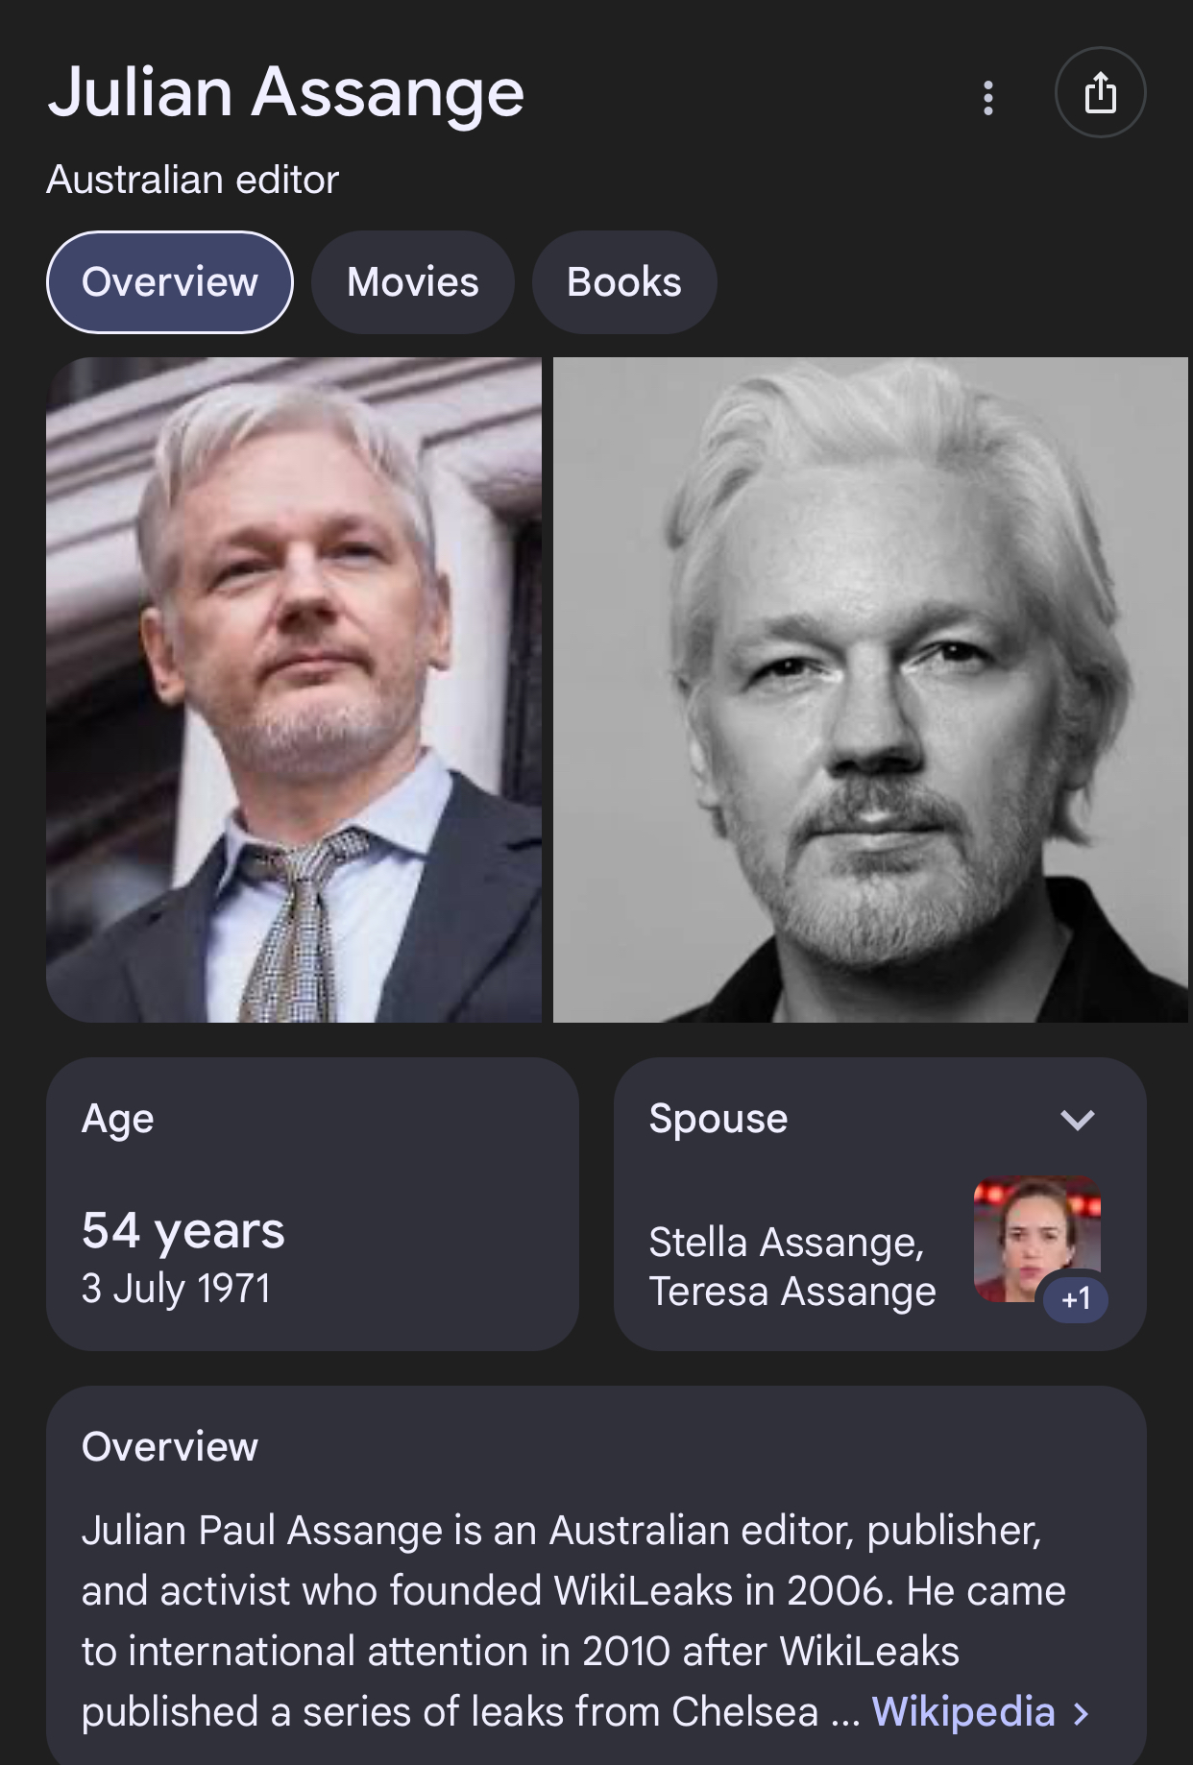Tap the +1 badge on spouse photo

(1076, 1299)
